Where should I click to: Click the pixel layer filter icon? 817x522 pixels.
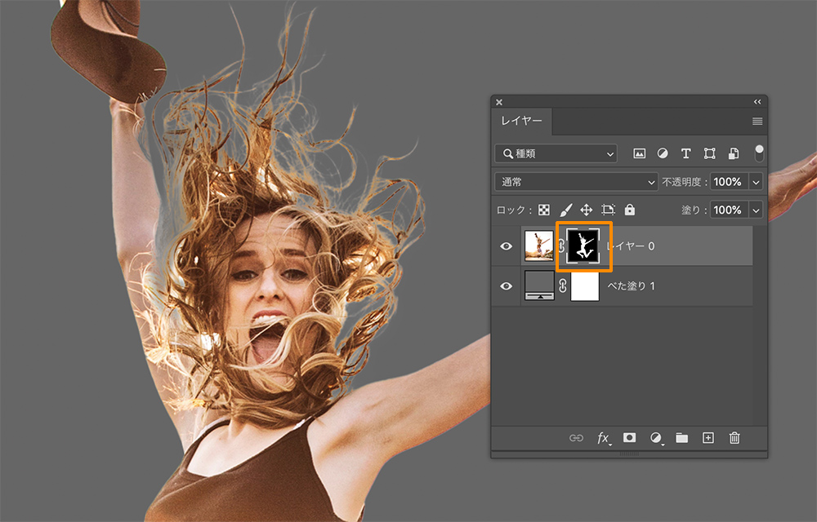pyautogui.click(x=640, y=153)
